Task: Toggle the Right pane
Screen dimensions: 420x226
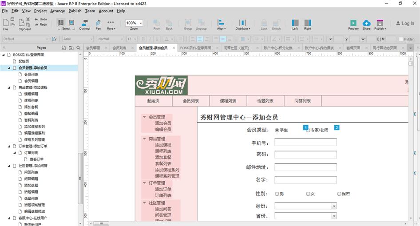Action: [x=308, y=24]
